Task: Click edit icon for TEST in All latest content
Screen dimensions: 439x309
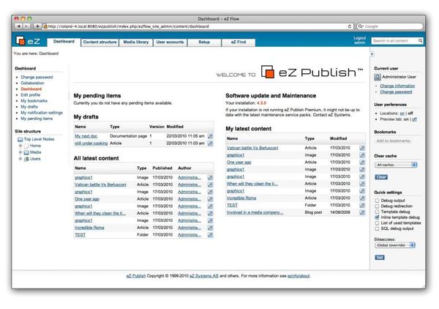Action: point(210,235)
